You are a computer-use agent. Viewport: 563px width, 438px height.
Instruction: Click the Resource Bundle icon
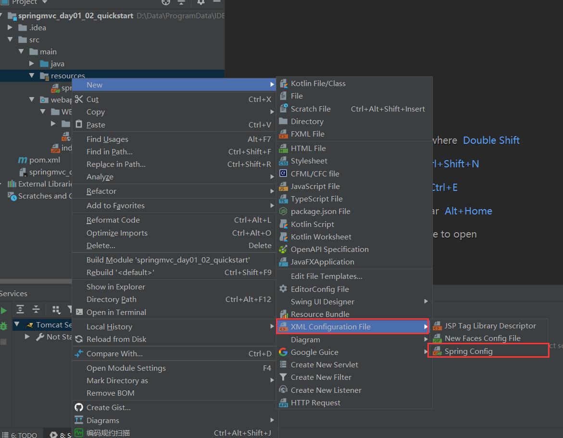(284, 314)
